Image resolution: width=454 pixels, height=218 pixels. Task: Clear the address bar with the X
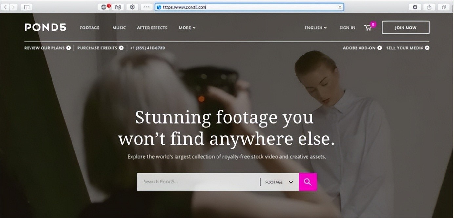pos(340,7)
